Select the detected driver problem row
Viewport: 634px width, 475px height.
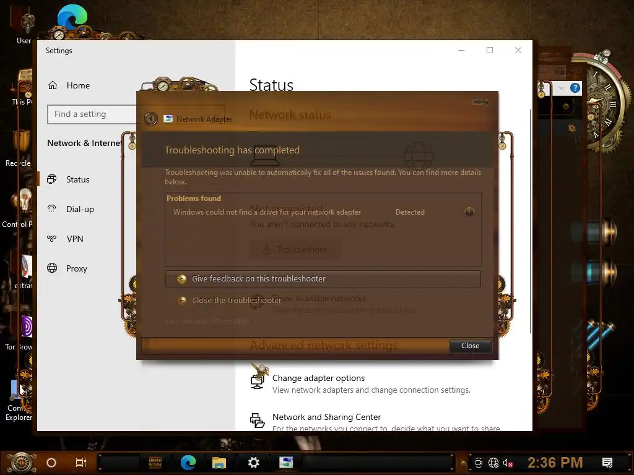(x=323, y=212)
